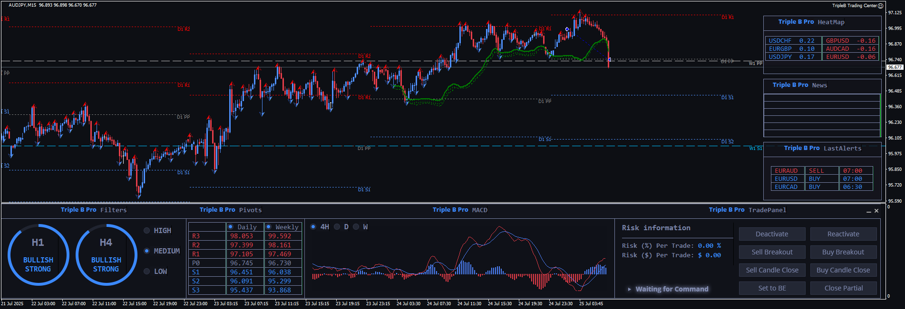Toggle the Weekly pivots radio button
The image size is (905, 309).
pyautogui.click(x=269, y=227)
